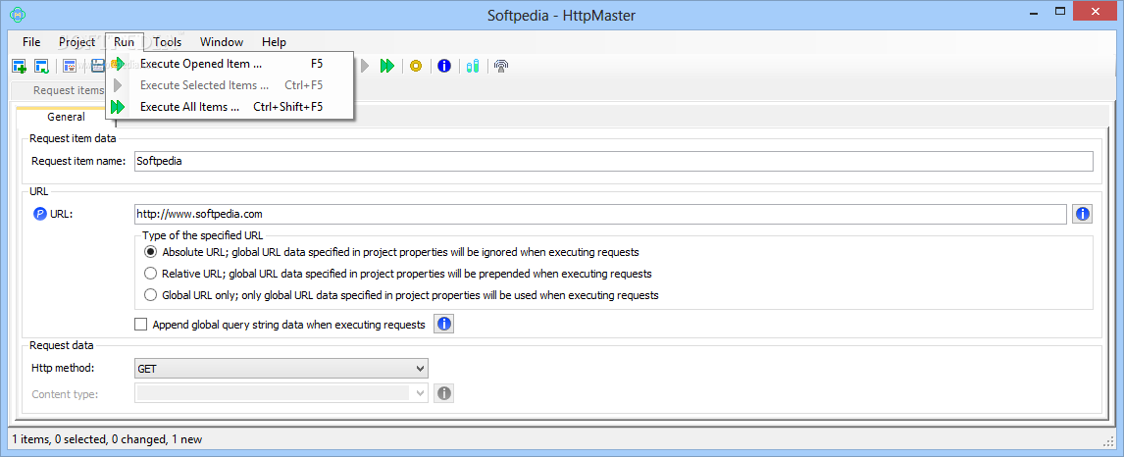Choose Execute Opened Item from Run menu
The height and width of the screenshot is (457, 1124).
coord(230,64)
